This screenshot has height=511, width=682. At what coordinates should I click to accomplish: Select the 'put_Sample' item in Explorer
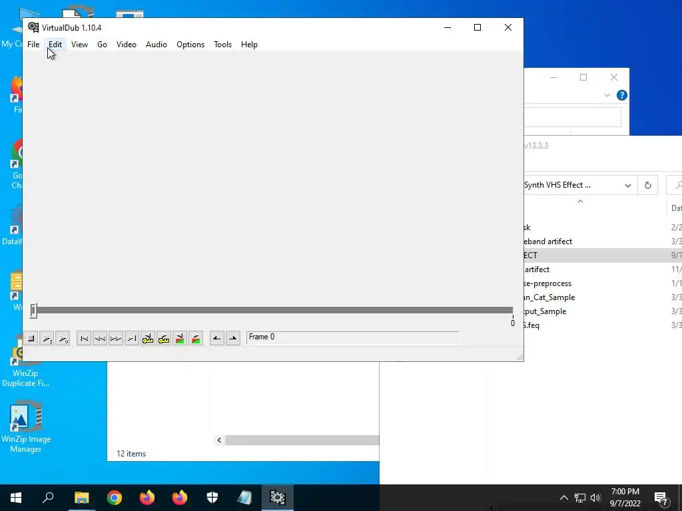[545, 311]
